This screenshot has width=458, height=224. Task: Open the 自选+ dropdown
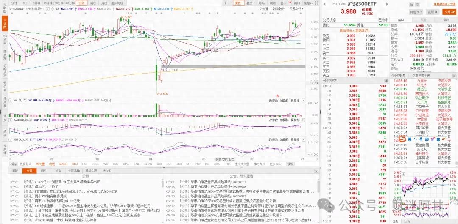click(416, 12)
